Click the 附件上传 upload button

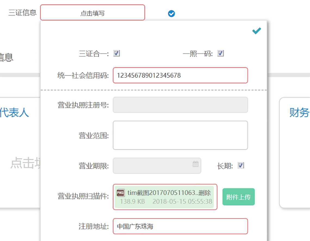click(x=238, y=197)
